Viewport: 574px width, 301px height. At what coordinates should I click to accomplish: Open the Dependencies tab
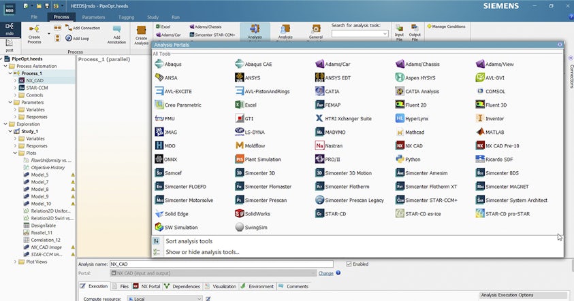pyautogui.click(x=182, y=286)
